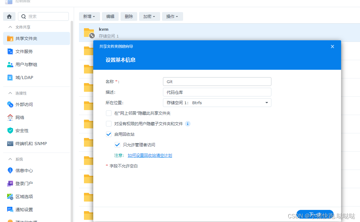Uncheck 启用回收站
Screen dimensions: 360x222
pyautogui.click(x=109, y=134)
